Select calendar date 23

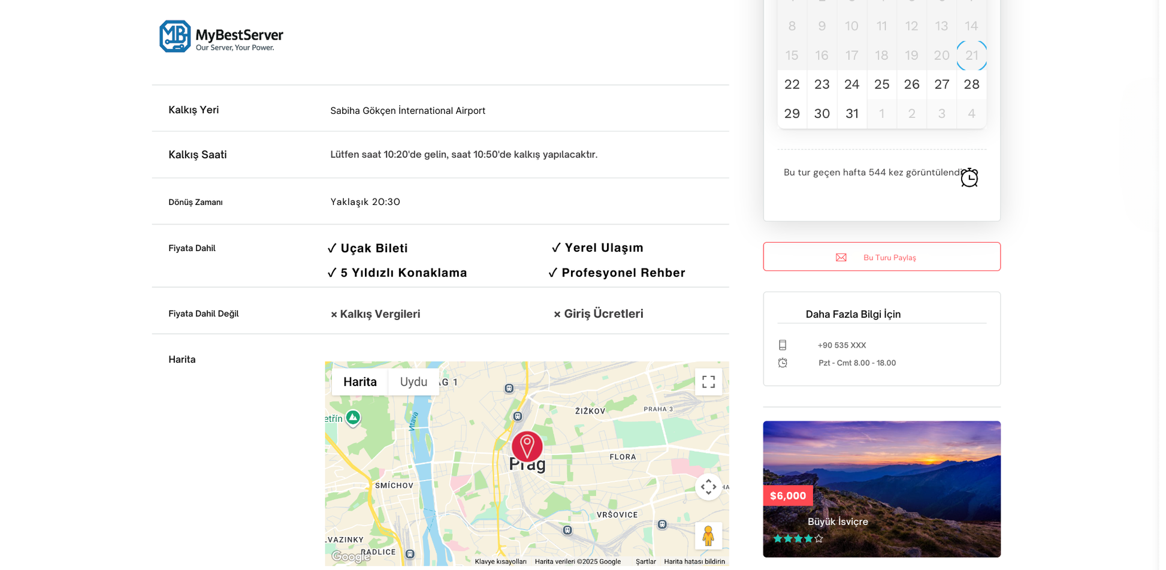(x=822, y=85)
